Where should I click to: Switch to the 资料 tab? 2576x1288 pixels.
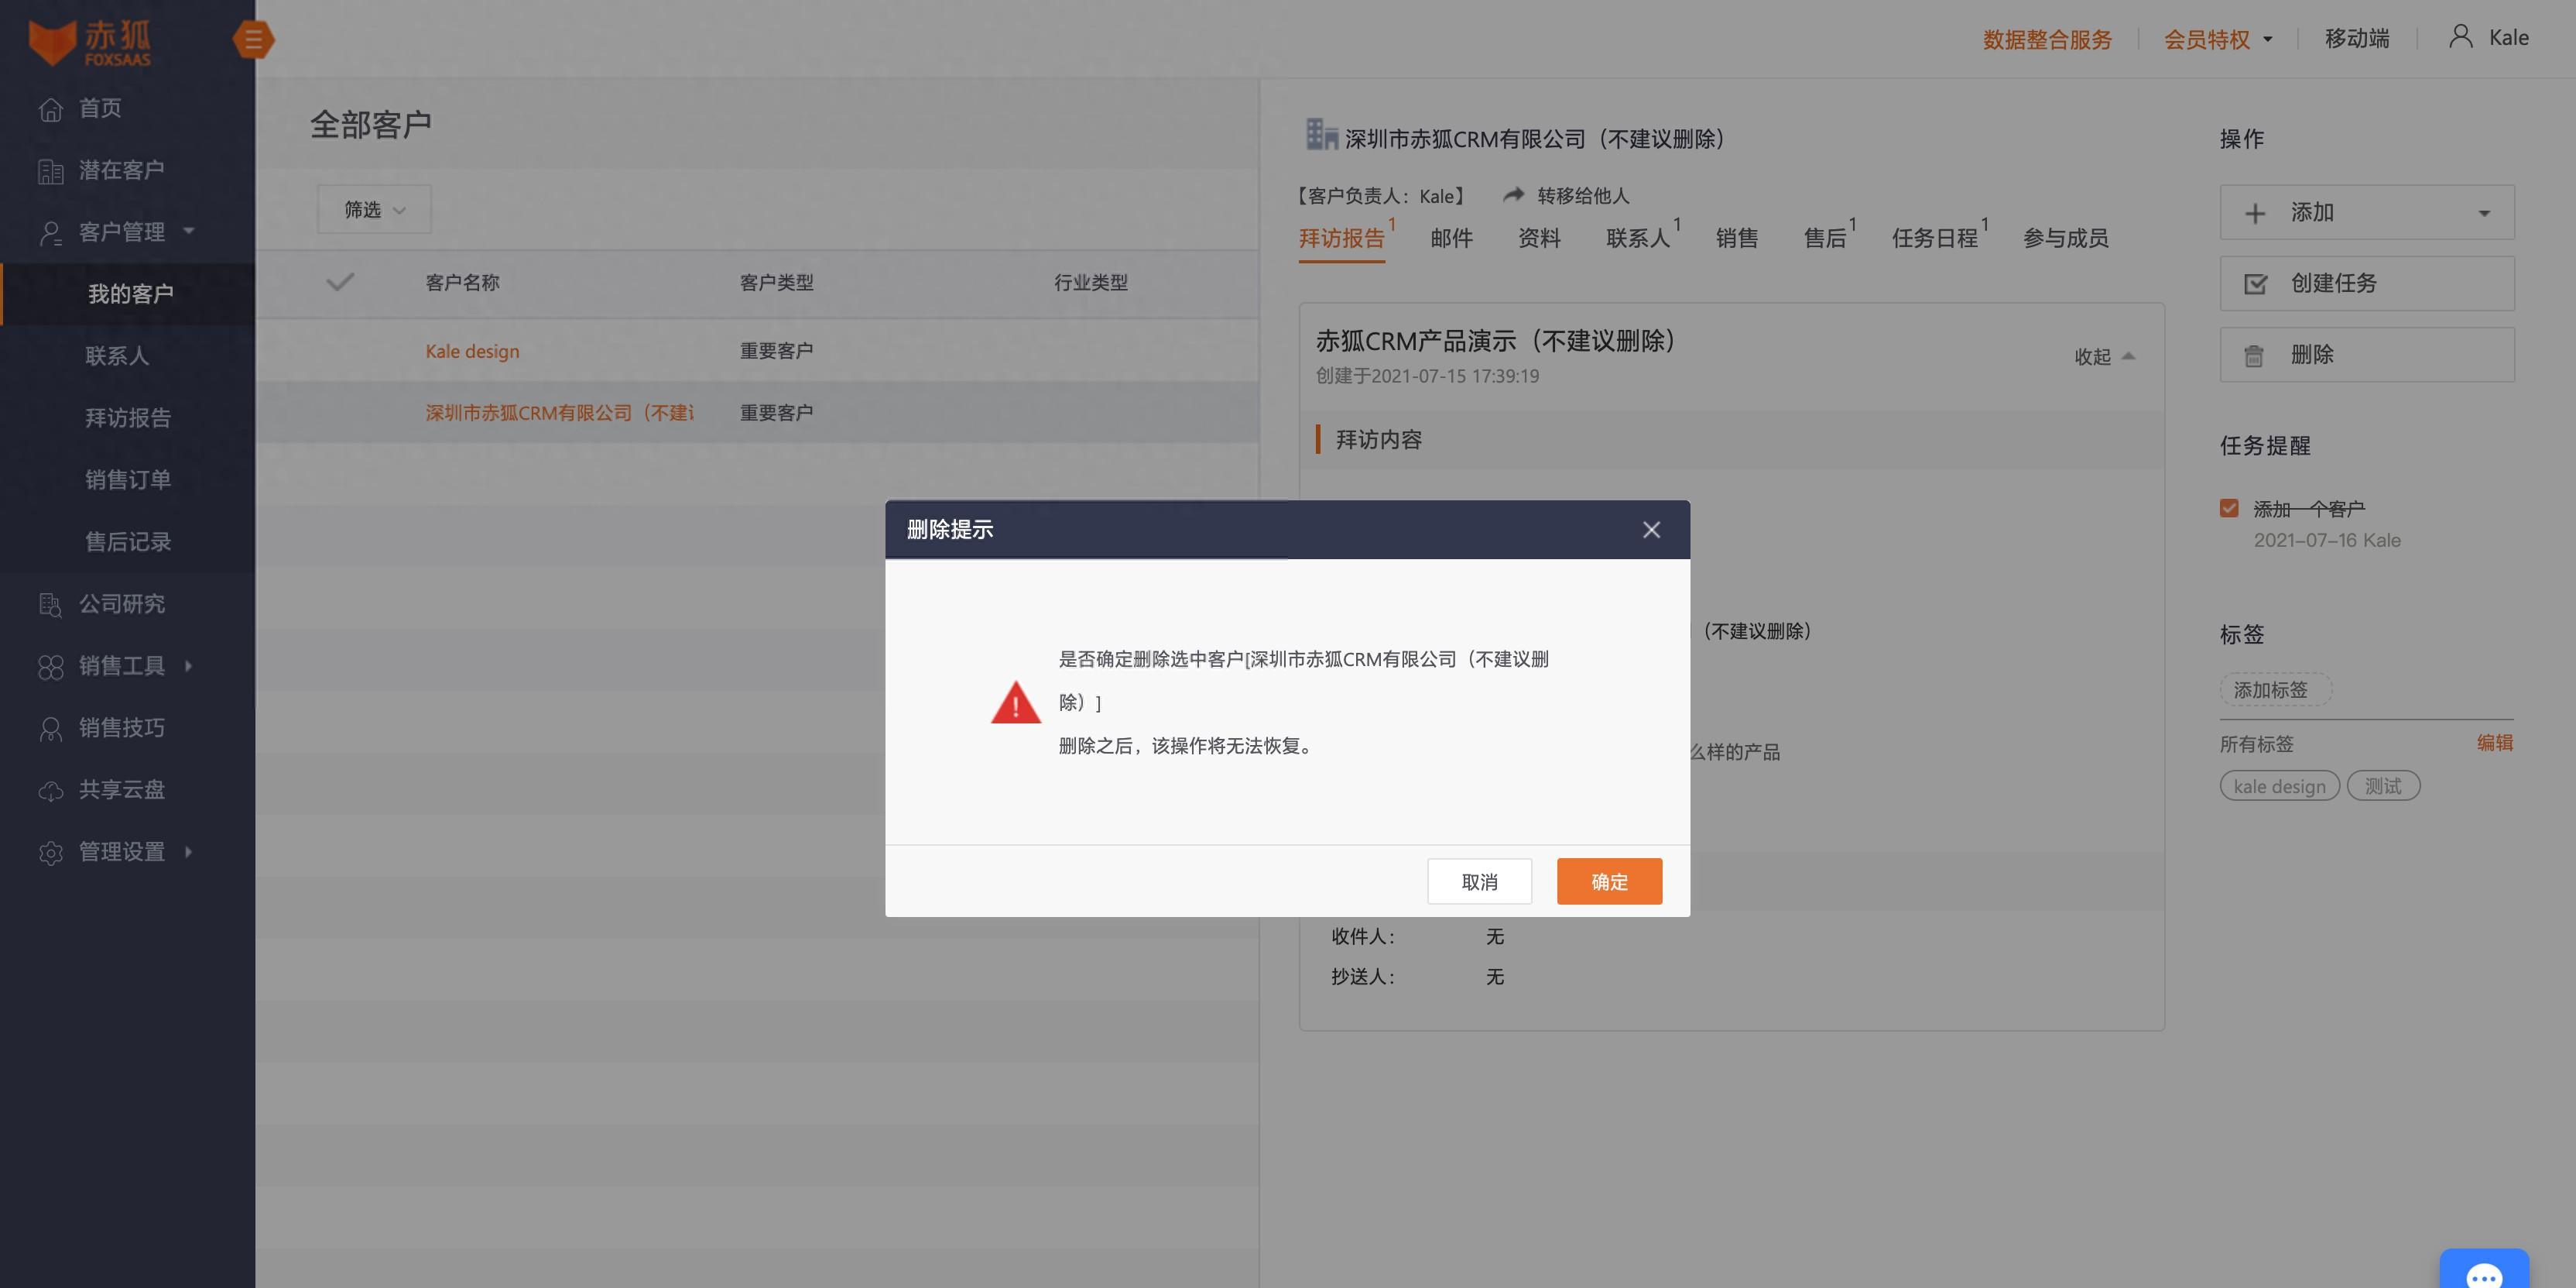(x=1539, y=239)
